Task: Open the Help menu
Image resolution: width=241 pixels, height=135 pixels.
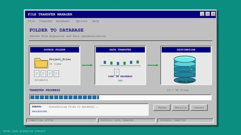Action: [95, 21]
